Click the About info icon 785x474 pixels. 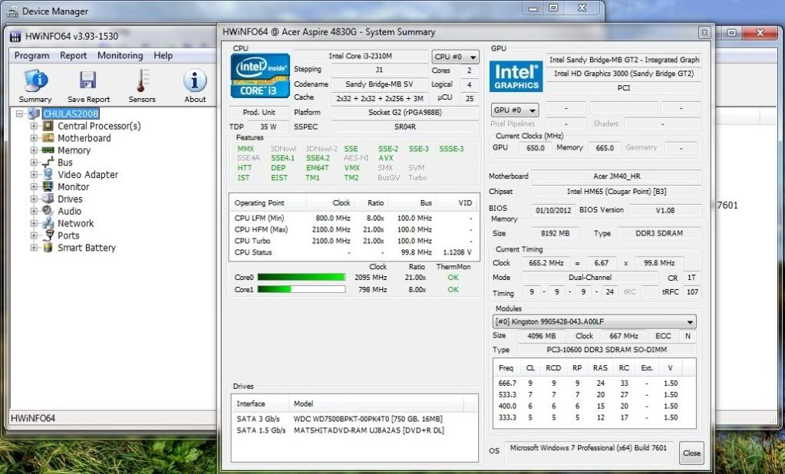coord(195,81)
